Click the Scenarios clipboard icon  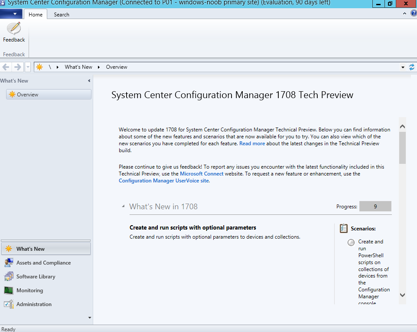(x=344, y=228)
